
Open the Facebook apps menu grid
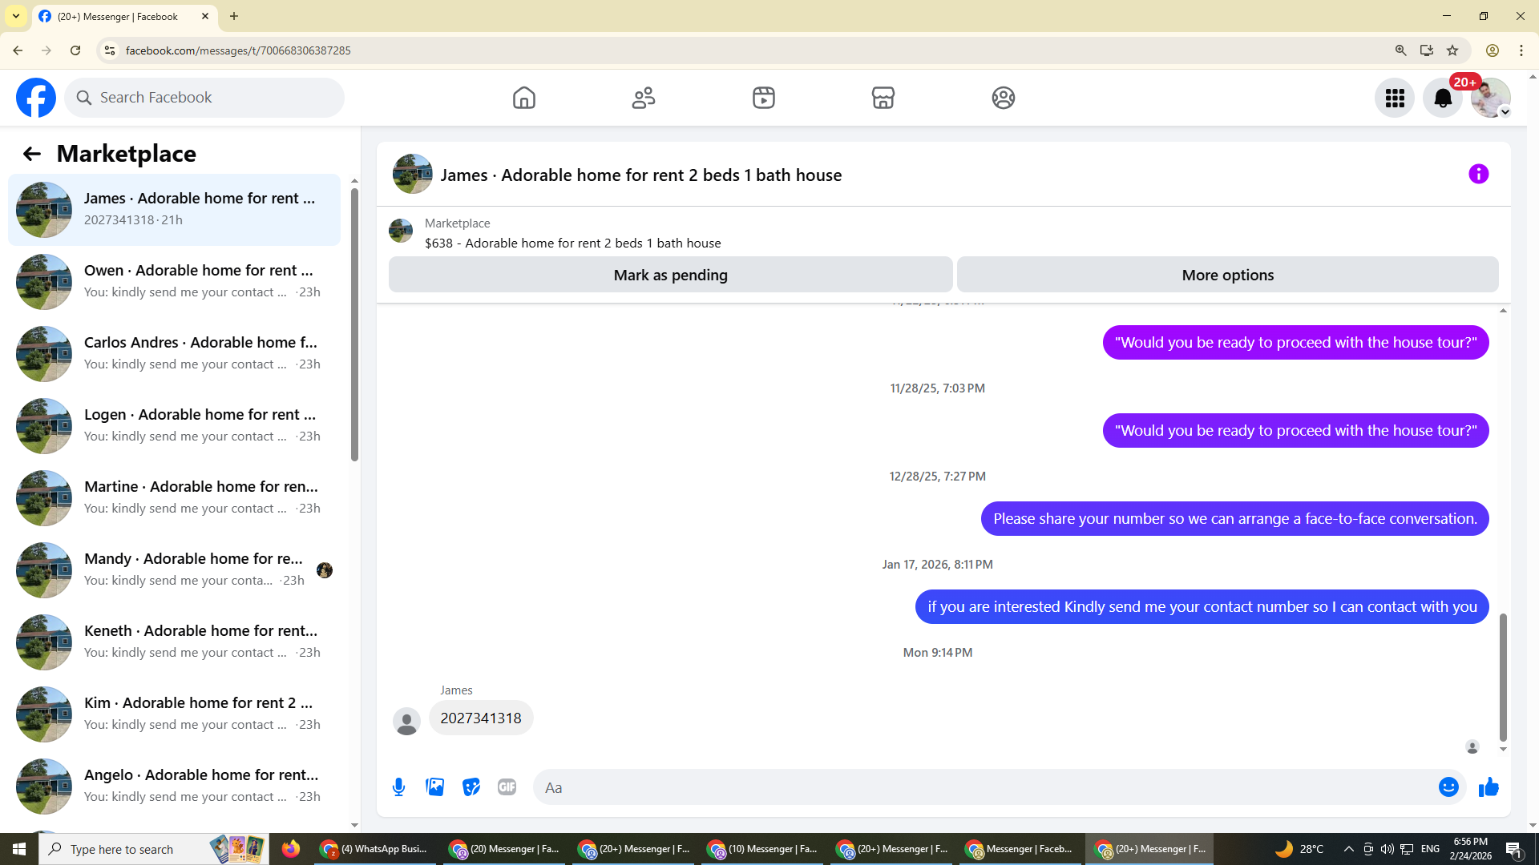[1395, 98]
